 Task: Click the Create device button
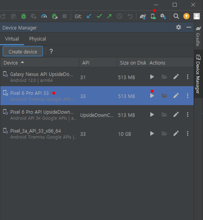pos(23,52)
